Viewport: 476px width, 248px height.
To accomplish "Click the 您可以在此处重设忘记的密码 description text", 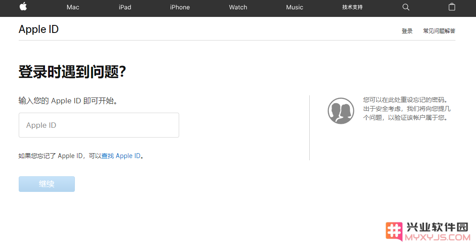I will click(407, 109).
